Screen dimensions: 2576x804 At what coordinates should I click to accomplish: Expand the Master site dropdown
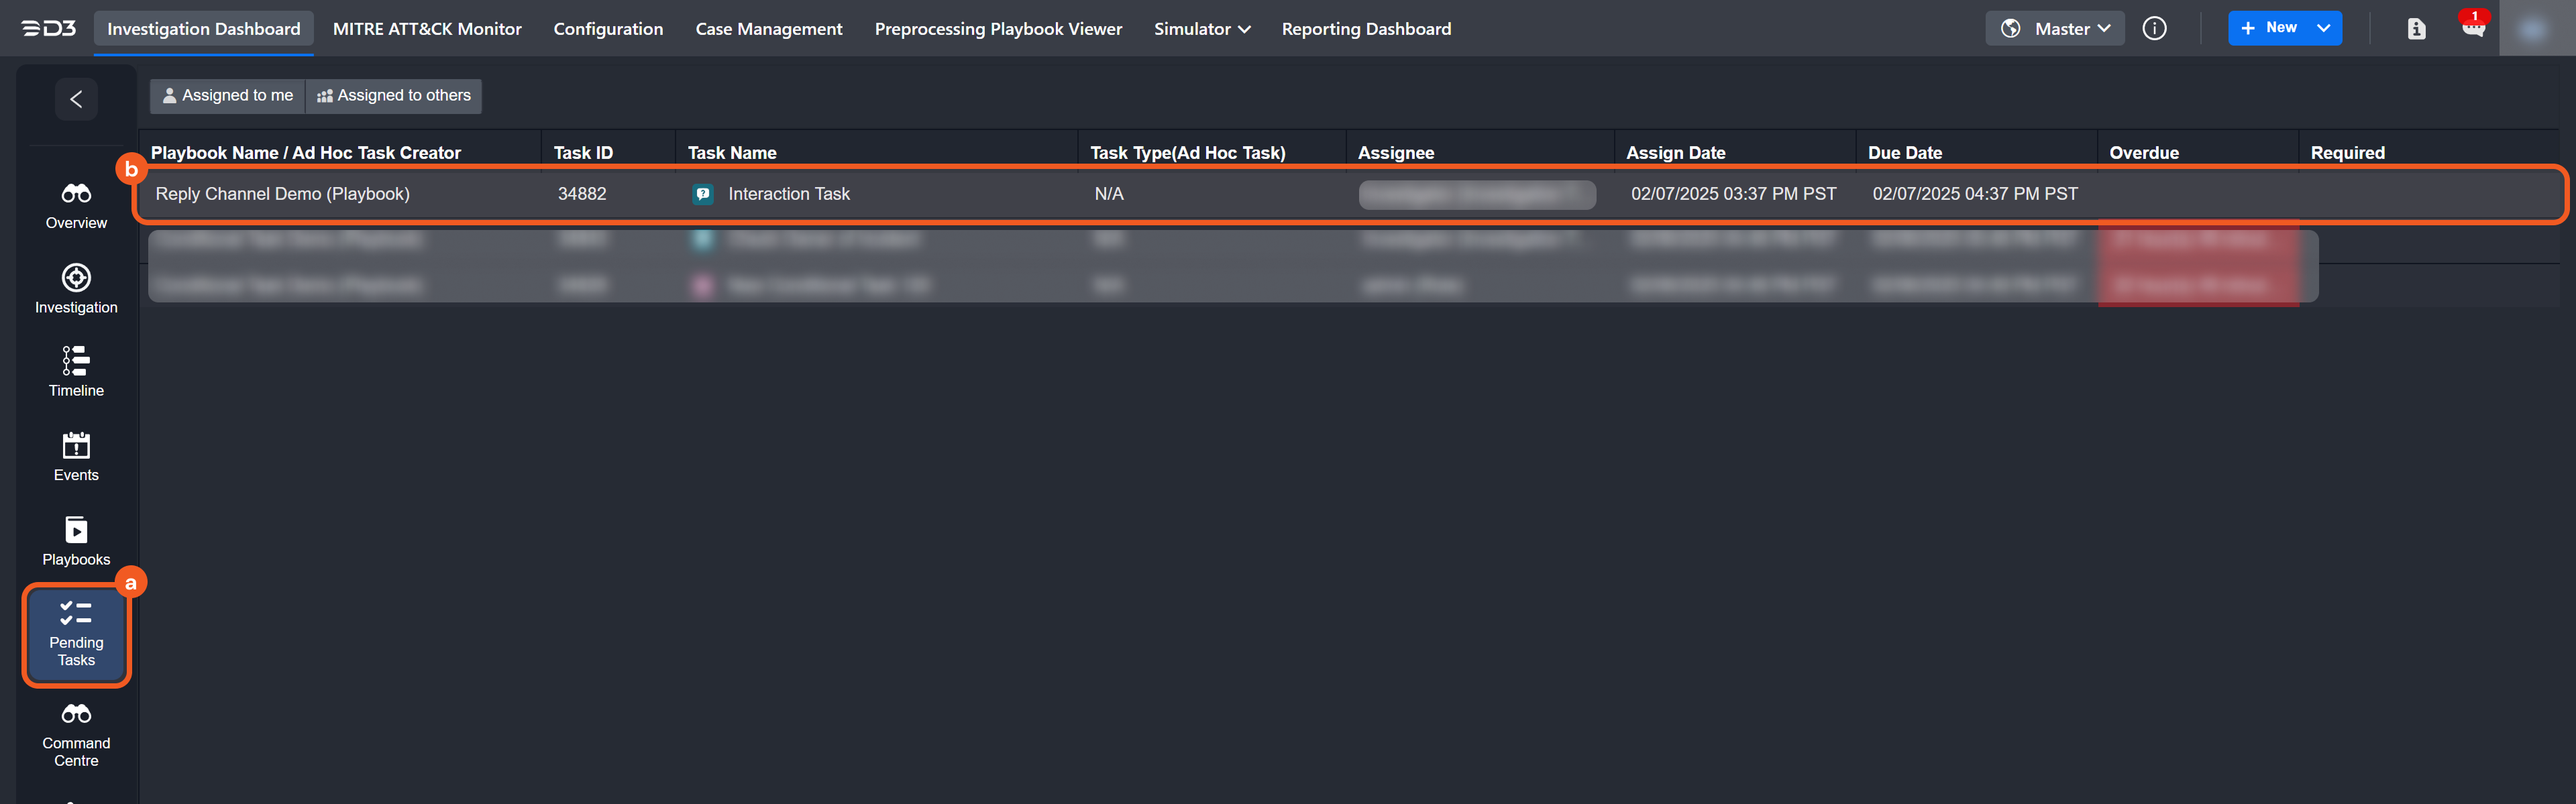[2054, 28]
